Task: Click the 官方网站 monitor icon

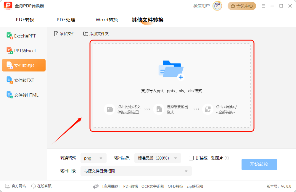Action: [8, 186]
